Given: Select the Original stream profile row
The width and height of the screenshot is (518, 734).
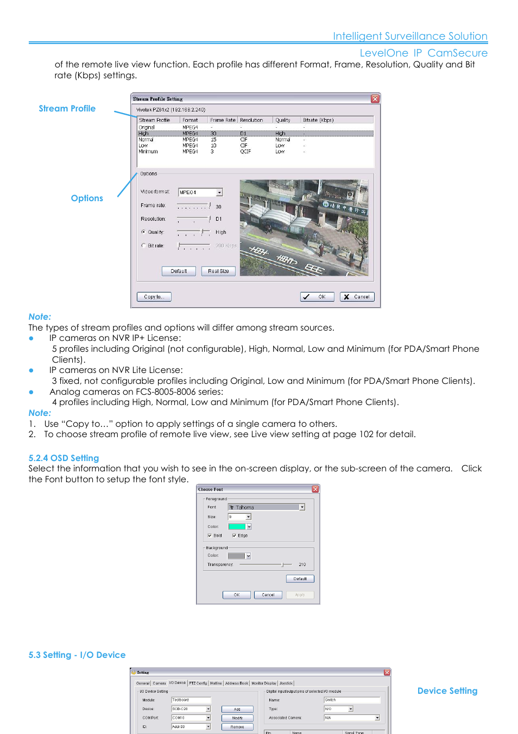Looking at the screenshot, I should [255, 127].
